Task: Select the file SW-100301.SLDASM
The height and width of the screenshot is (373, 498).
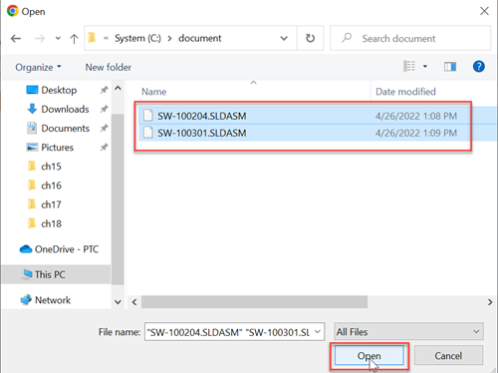Action: pos(202,133)
